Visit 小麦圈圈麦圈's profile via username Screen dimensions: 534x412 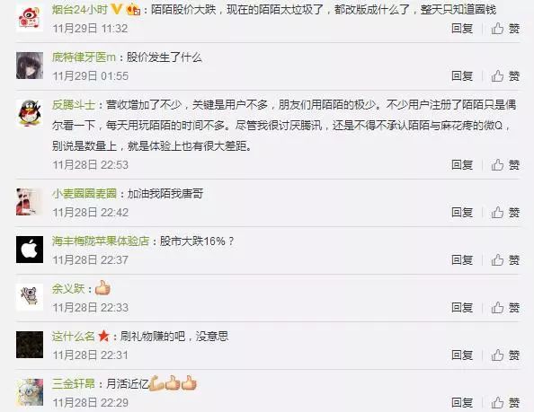click(x=85, y=194)
